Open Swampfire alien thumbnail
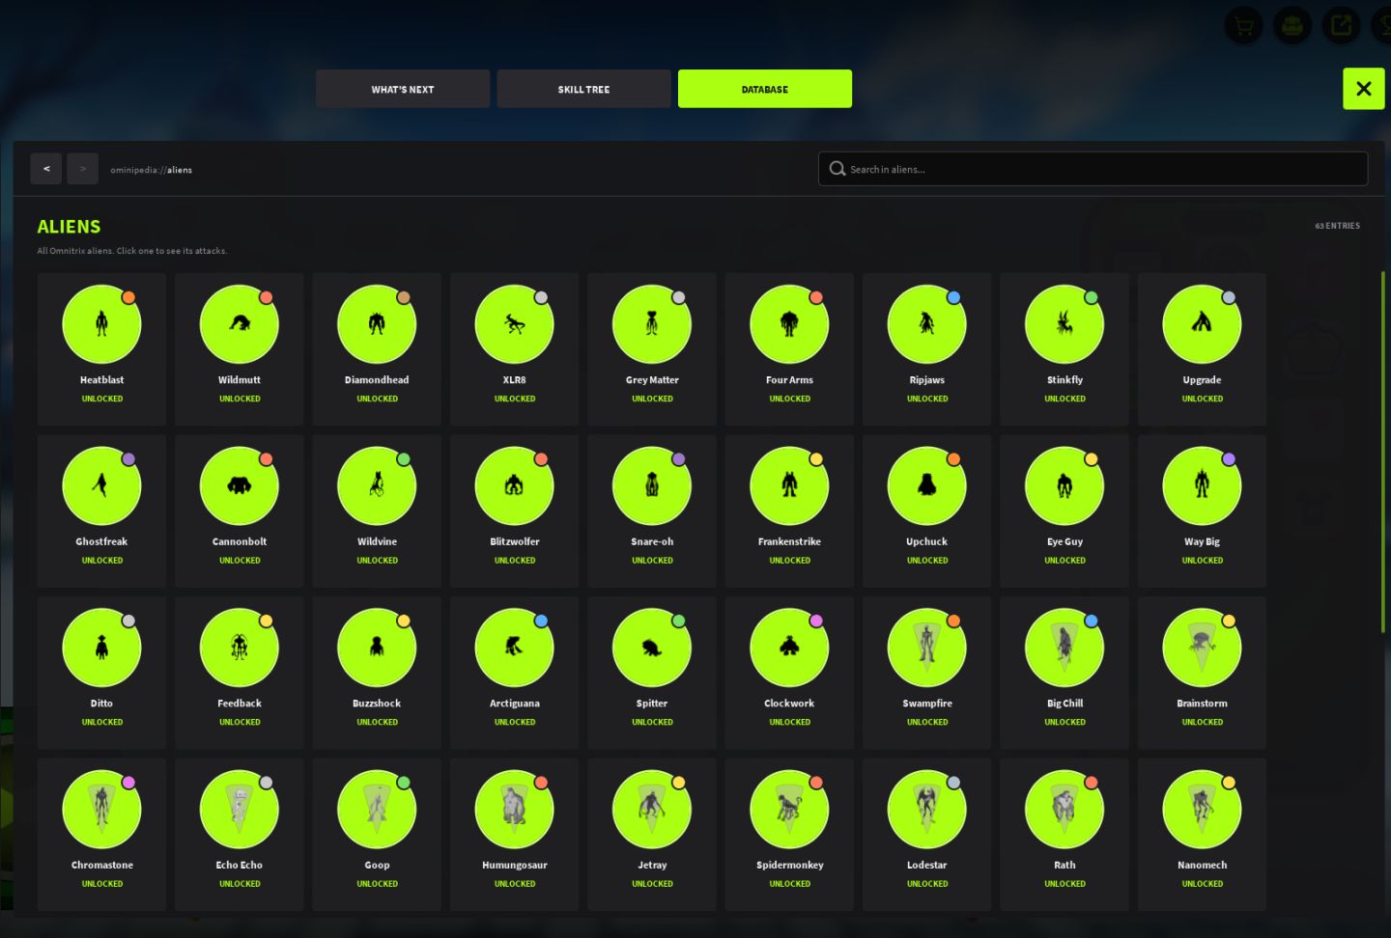 (926, 648)
